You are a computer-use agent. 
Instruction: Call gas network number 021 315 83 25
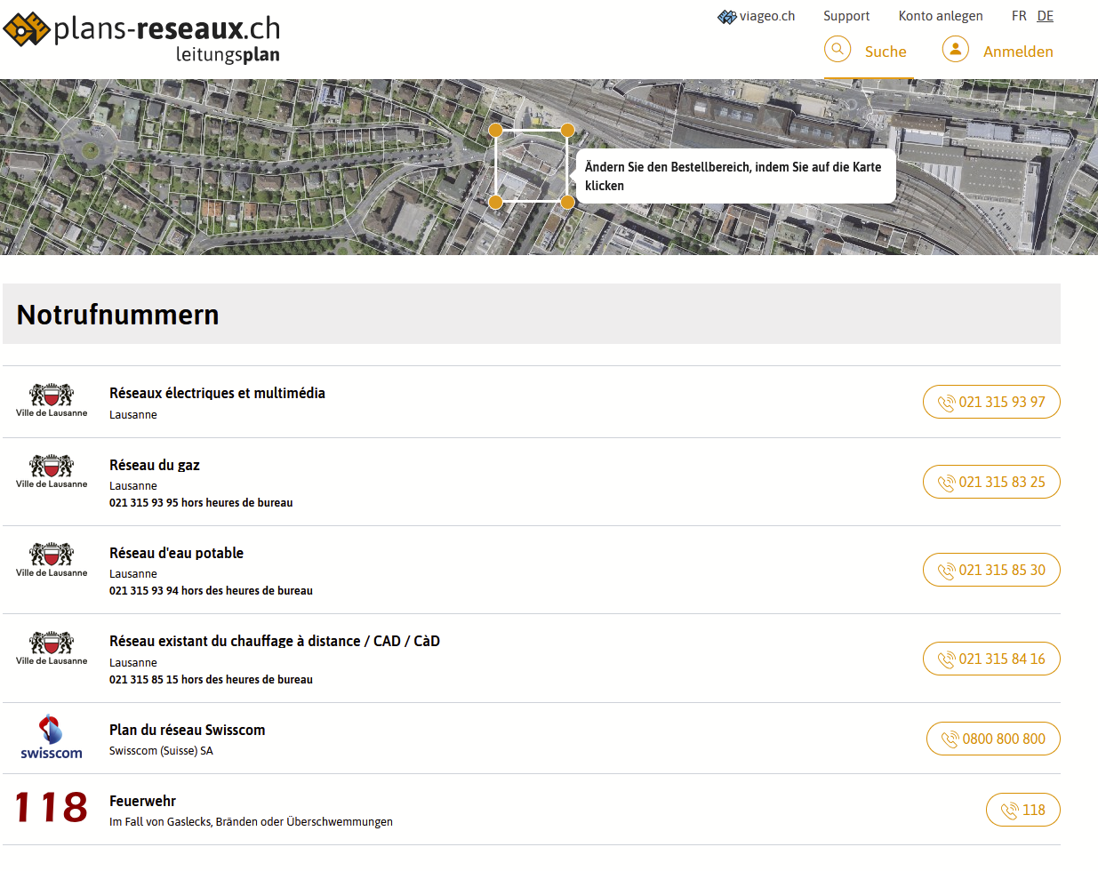coord(991,482)
